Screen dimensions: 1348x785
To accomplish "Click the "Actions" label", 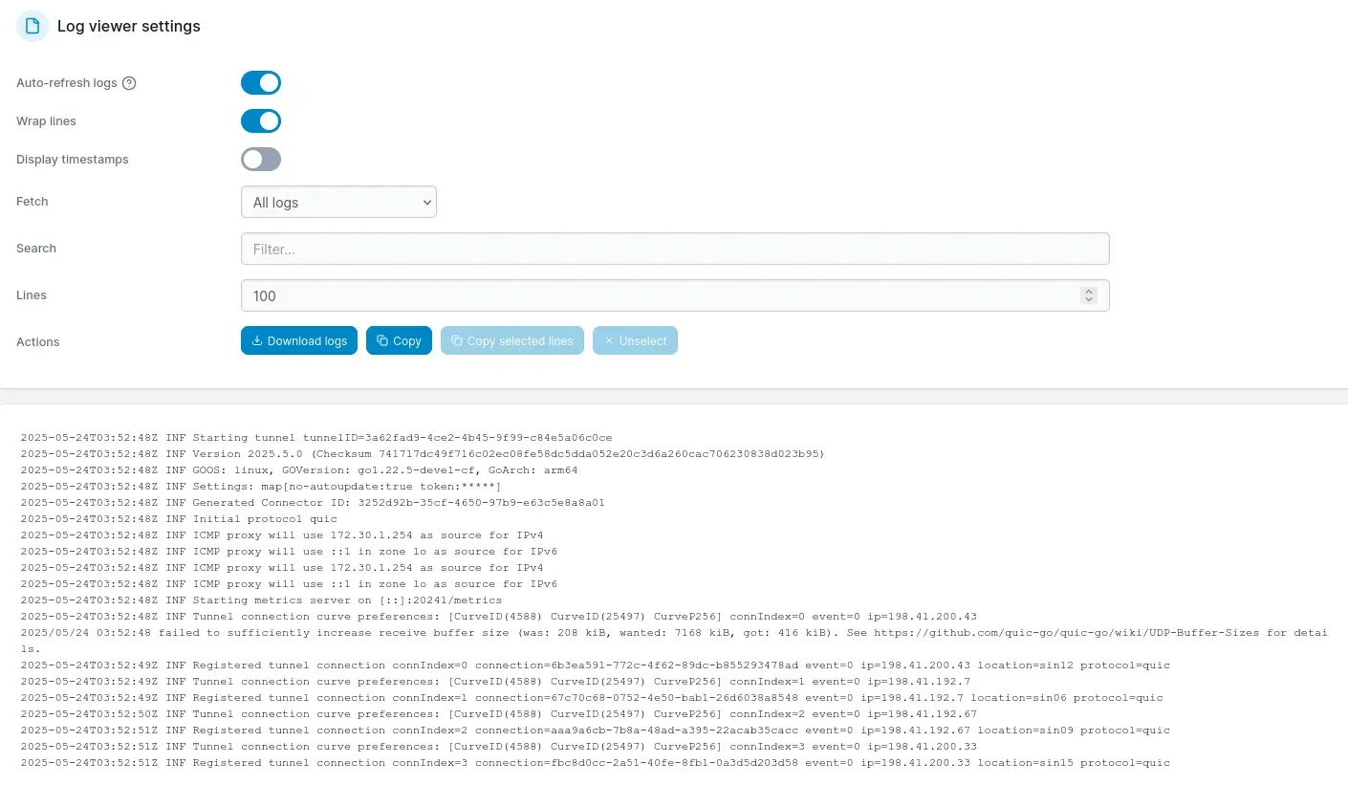I will tap(38, 342).
